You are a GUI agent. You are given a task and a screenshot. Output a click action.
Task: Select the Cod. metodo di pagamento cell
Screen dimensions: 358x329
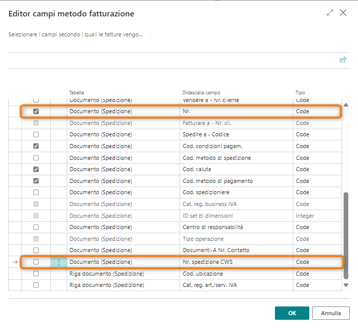pos(217,181)
